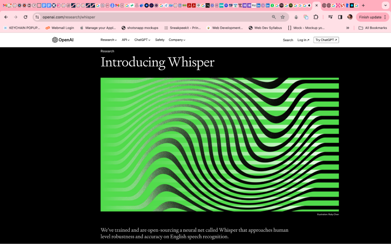Expand the Company menu

pos(177,40)
